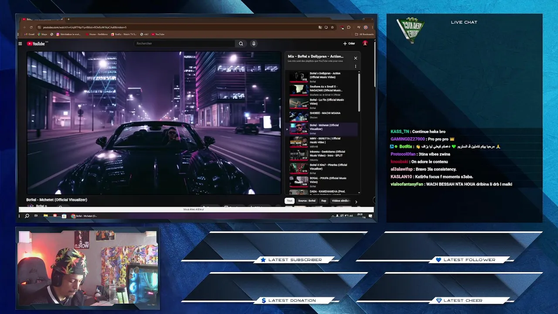Open a new Chrome tab
The image size is (558, 314).
68,19
